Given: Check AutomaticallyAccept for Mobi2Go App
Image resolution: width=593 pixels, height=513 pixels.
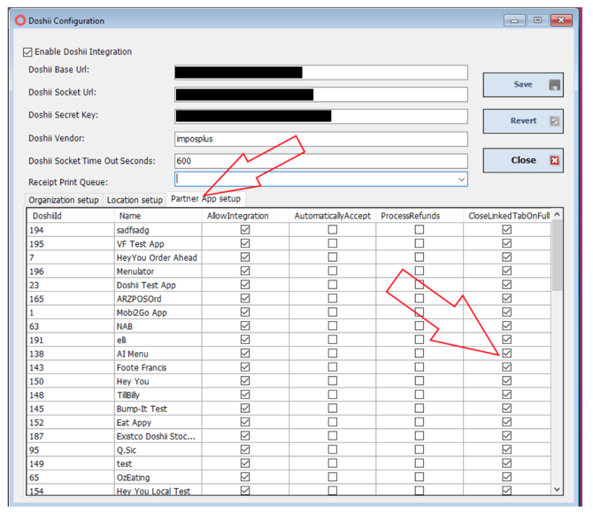Looking at the screenshot, I should 333,312.
